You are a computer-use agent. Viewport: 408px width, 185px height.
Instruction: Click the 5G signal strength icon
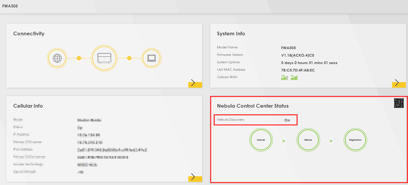tap(294, 77)
